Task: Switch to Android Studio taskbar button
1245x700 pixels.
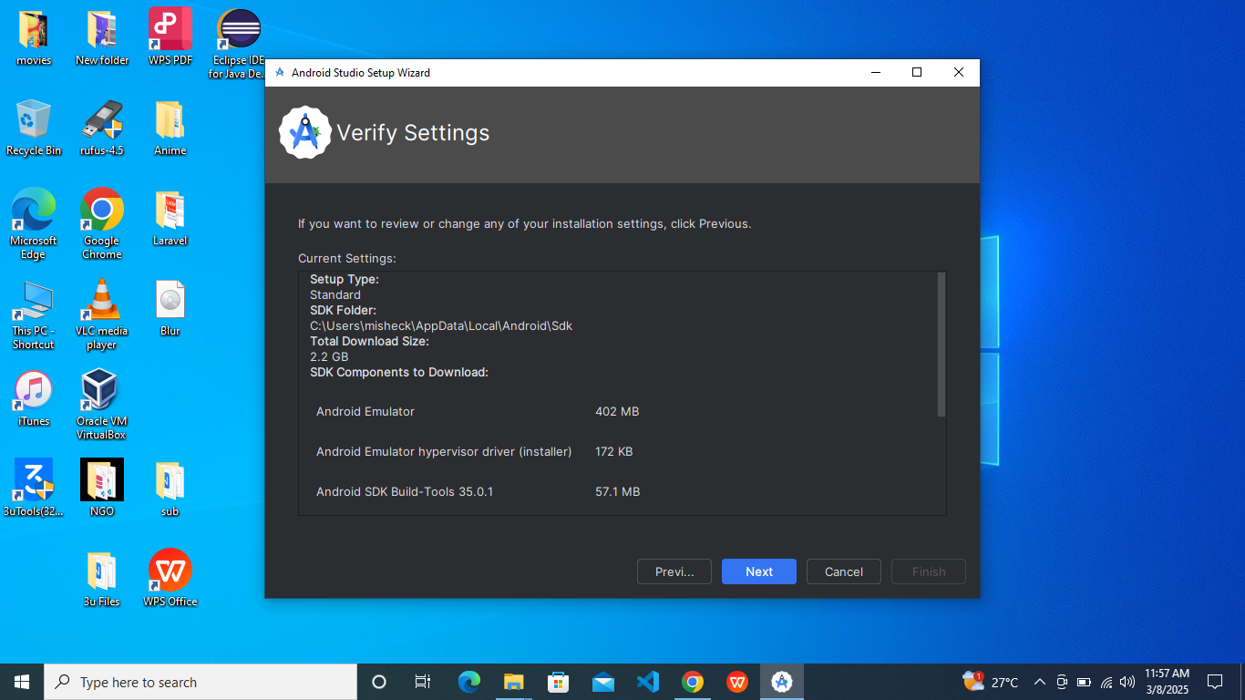Action: tap(782, 682)
